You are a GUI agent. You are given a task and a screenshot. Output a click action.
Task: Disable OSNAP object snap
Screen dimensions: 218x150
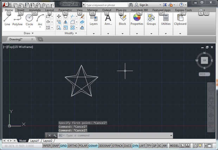coord(93,145)
